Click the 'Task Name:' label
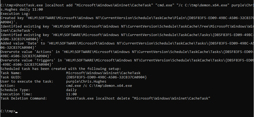This screenshot has height=117, width=254. [11, 73]
